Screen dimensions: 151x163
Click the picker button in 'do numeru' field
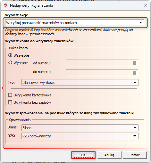click(x=135, y=73)
